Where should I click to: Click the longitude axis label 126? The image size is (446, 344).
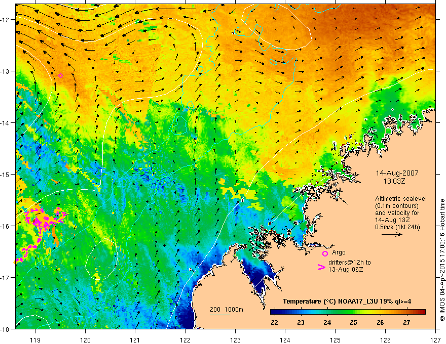coord(385,340)
